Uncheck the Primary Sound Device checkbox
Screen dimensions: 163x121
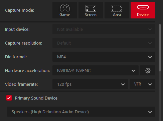(x=9, y=98)
